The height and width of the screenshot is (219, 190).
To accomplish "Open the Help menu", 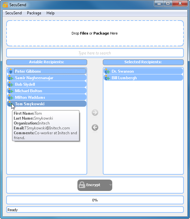I will click(x=50, y=13).
